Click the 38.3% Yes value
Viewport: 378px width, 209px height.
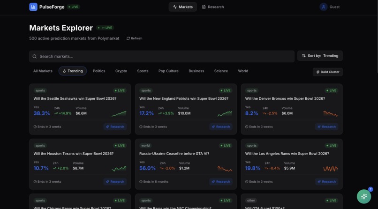42,113
